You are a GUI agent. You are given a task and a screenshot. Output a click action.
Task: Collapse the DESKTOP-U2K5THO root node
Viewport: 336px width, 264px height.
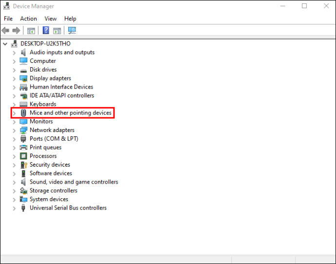[x=5, y=44]
